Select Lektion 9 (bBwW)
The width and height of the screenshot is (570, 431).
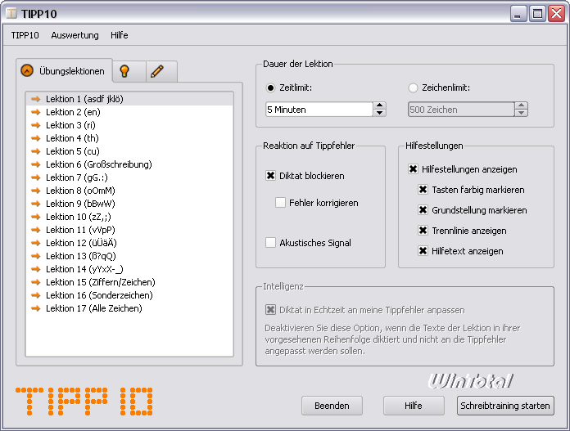click(129, 204)
